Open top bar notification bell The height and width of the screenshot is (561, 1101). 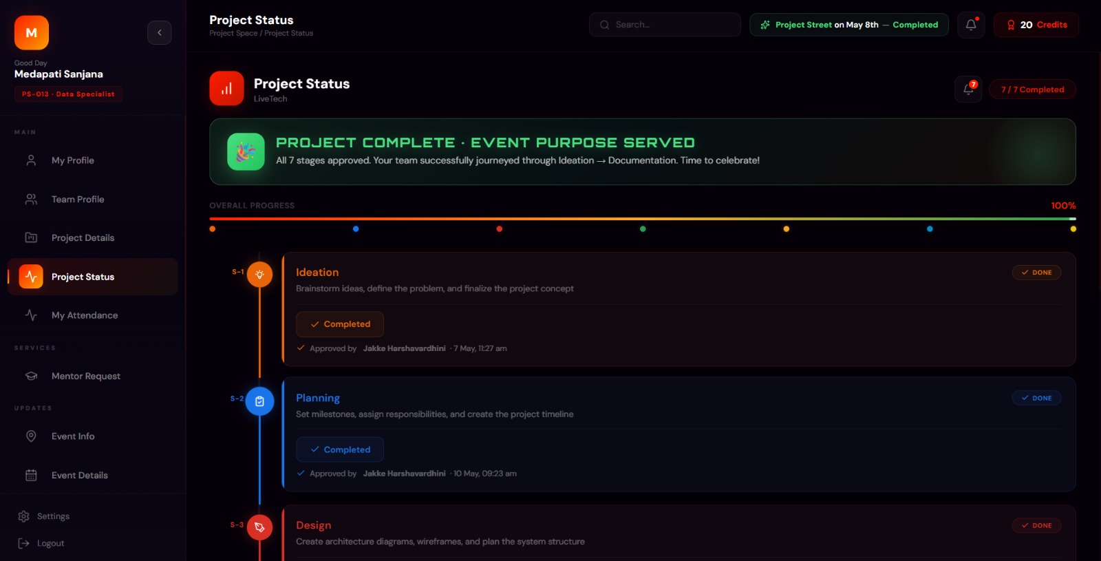point(971,25)
